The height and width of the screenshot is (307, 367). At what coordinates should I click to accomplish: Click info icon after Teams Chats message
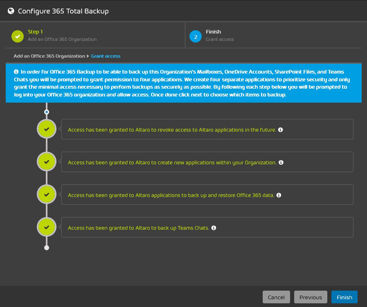[x=214, y=228]
